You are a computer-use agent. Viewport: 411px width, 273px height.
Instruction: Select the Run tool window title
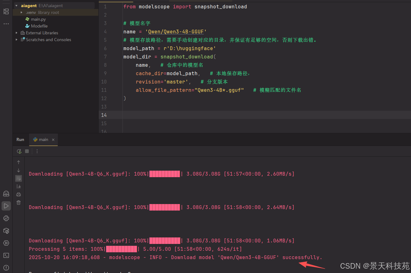tap(20, 139)
